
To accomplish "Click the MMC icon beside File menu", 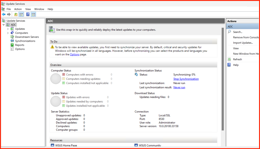I will (x=3, y=9).
